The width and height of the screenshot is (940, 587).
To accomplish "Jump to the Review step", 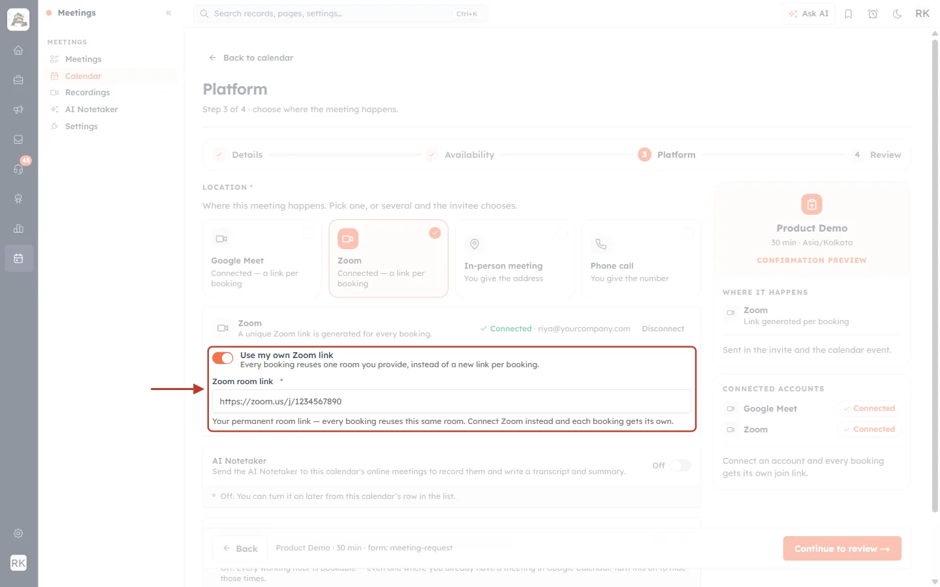I will point(875,155).
